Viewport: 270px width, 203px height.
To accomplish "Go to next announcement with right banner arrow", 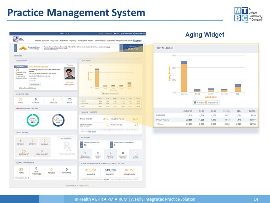I will point(121,48).
